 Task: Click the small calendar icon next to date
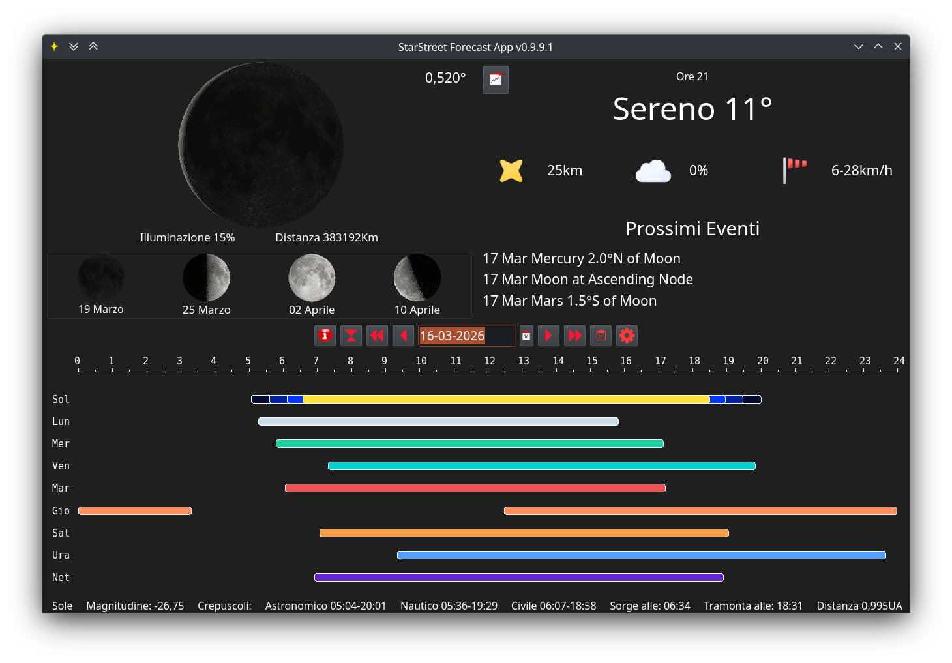(x=526, y=335)
